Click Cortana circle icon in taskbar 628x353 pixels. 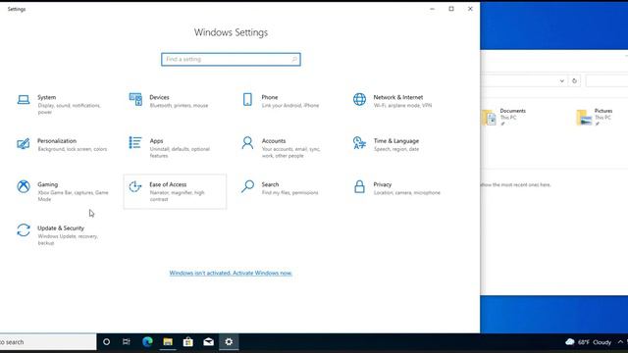pyautogui.click(x=106, y=342)
